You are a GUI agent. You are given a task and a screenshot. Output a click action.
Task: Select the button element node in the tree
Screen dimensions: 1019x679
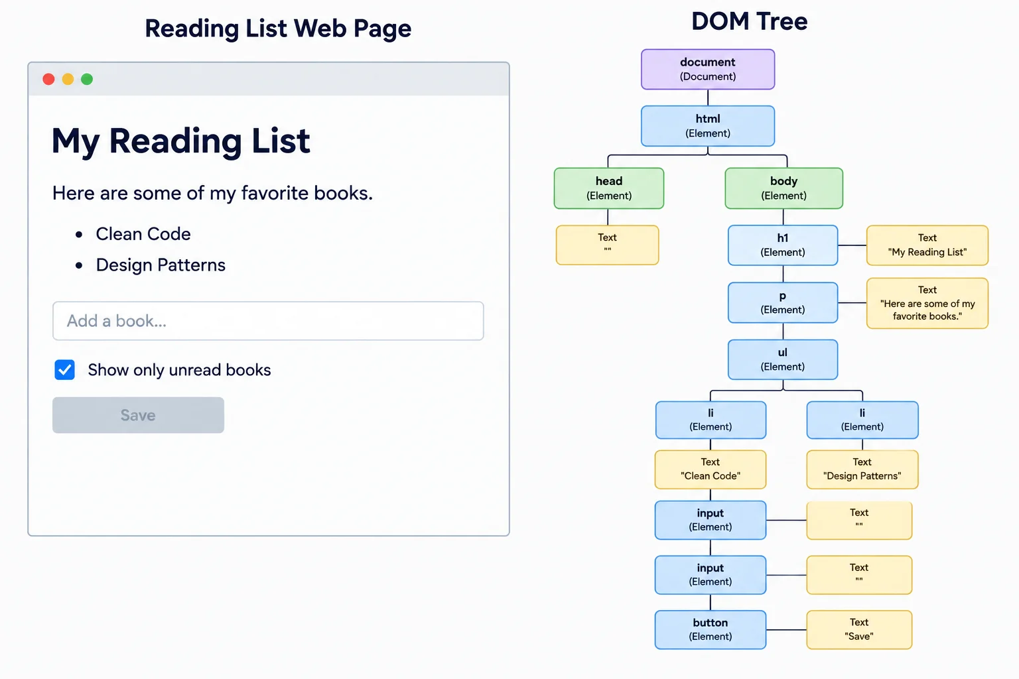coord(711,630)
